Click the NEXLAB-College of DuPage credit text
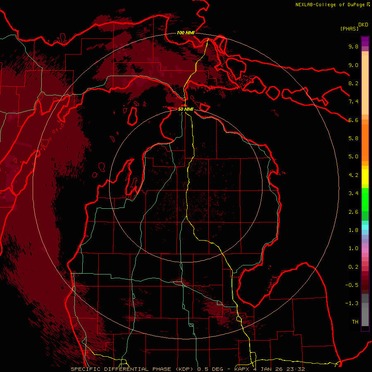The width and height of the screenshot is (372, 372). [x=330, y=5]
